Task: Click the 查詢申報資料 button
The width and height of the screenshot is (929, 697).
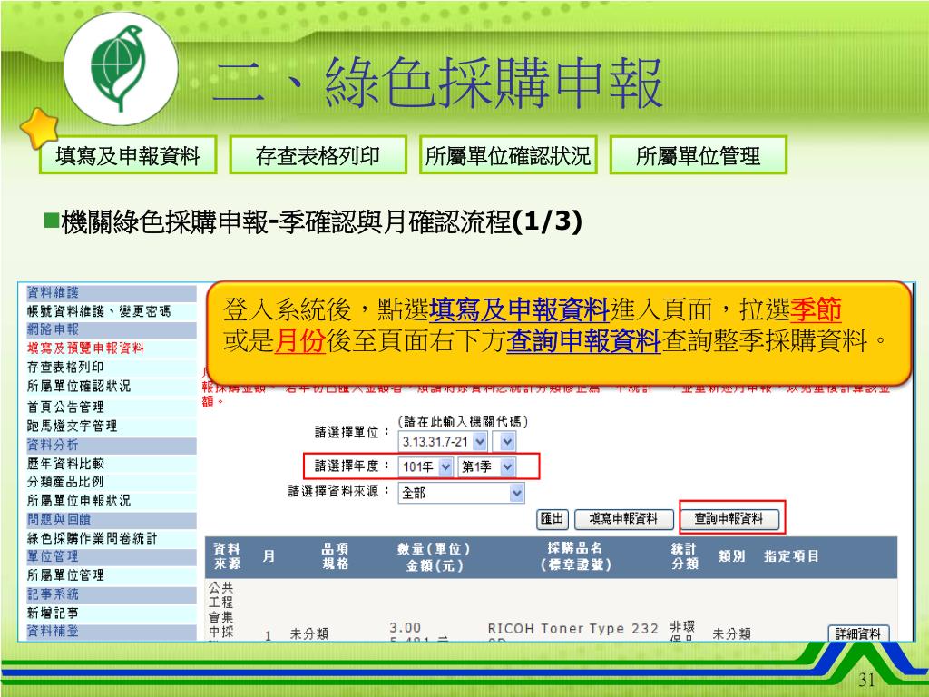Action: pyautogui.click(x=729, y=518)
